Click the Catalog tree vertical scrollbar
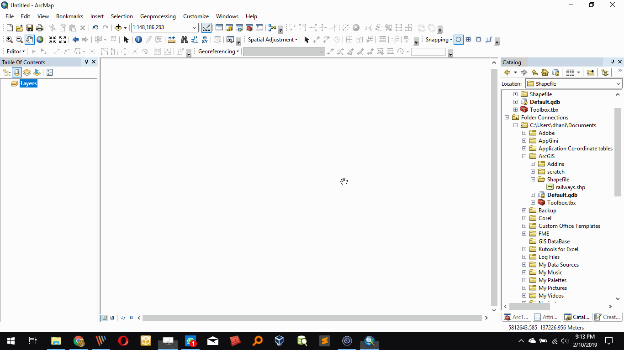The image size is (624, 350). click(618, 152)
